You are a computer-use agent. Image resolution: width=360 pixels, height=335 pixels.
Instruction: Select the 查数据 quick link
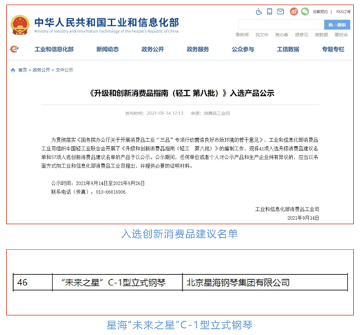(321, 34)
